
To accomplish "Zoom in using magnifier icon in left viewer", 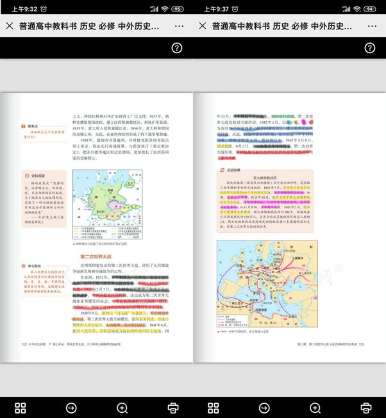I will click(122, 408).
